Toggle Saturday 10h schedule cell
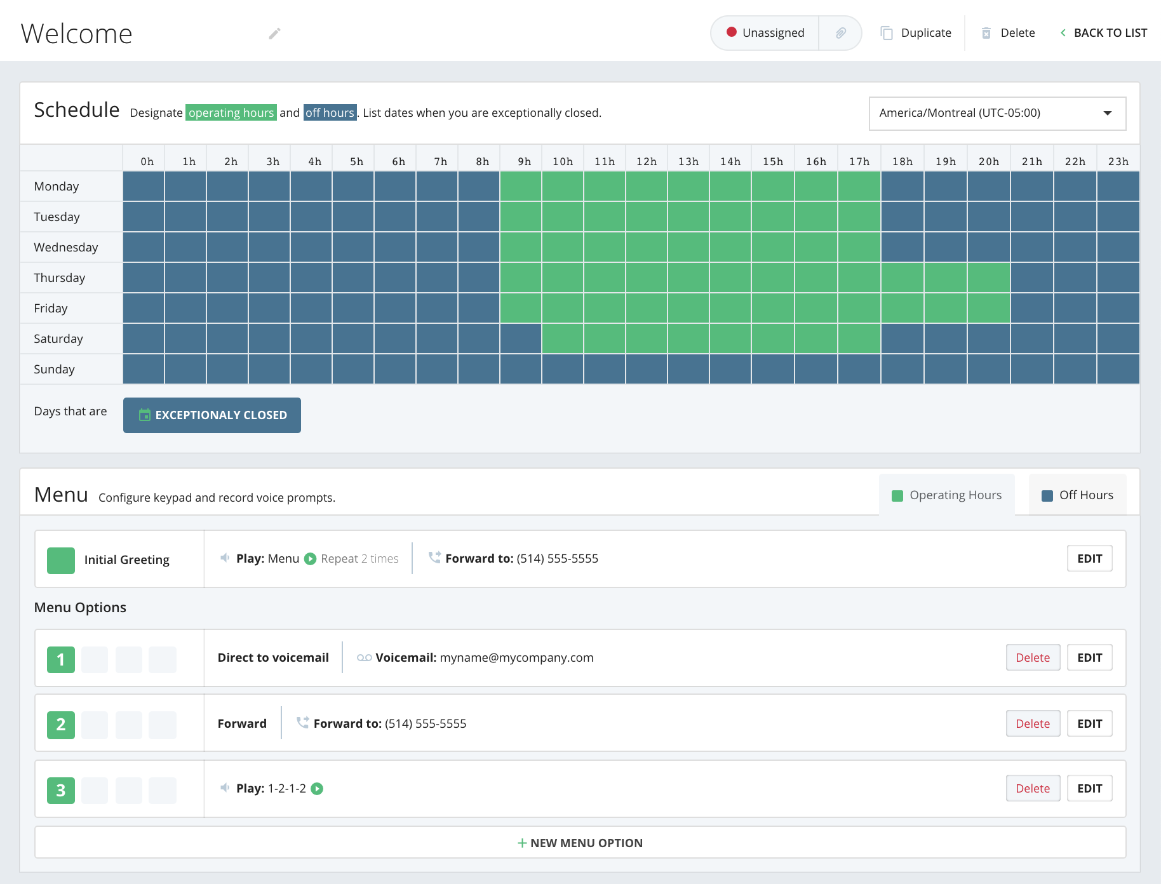 (x=563, y=338)
